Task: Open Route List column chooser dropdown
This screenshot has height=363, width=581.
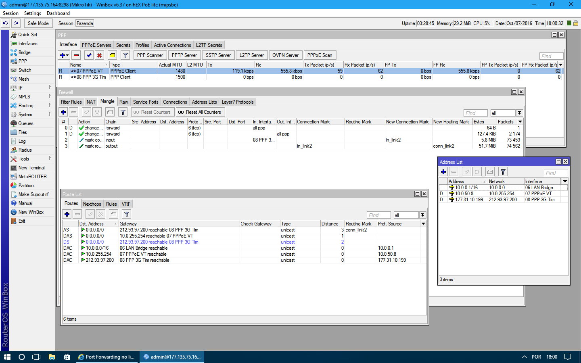Action: click(x=423, y=224)
